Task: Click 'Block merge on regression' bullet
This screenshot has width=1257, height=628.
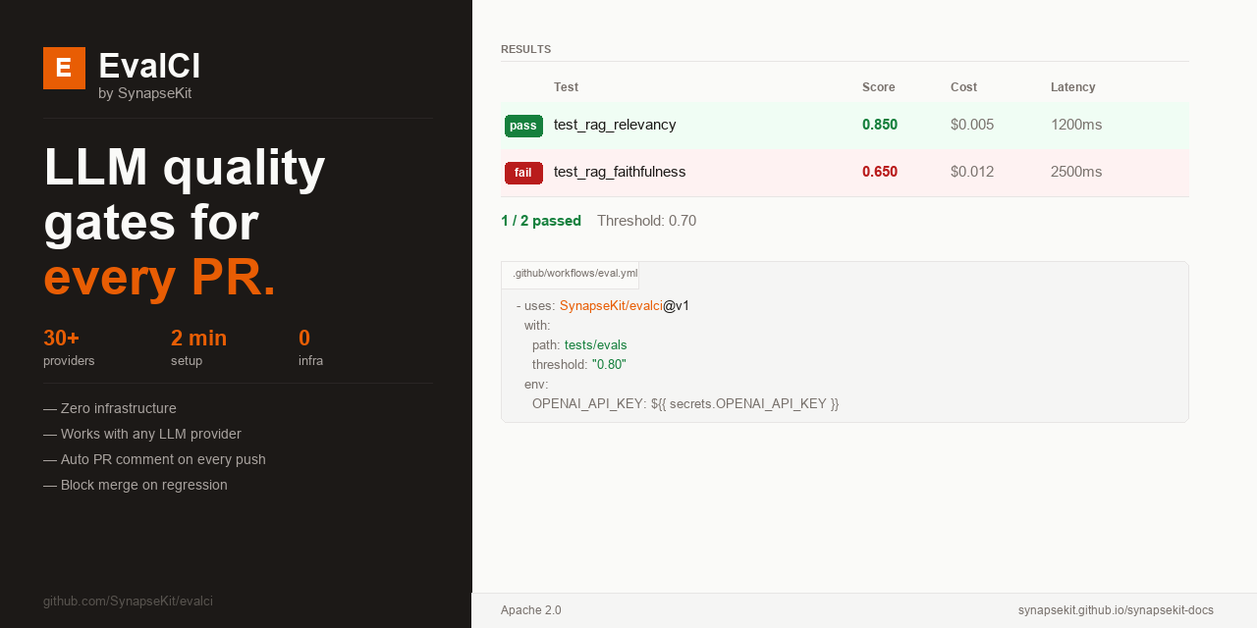Action: click(x=136, y=486)
